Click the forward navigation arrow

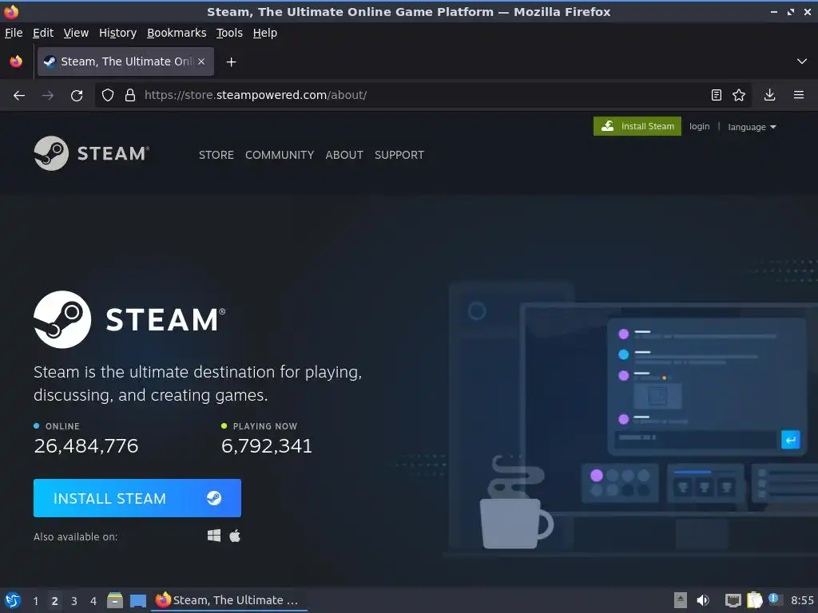pos(48,96)
